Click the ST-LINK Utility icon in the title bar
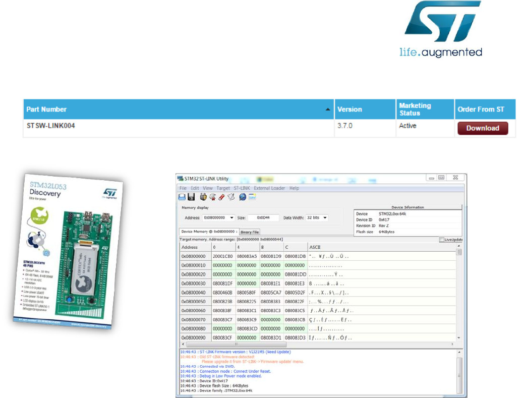Viewport: 520px width, 398px height. 180,178
